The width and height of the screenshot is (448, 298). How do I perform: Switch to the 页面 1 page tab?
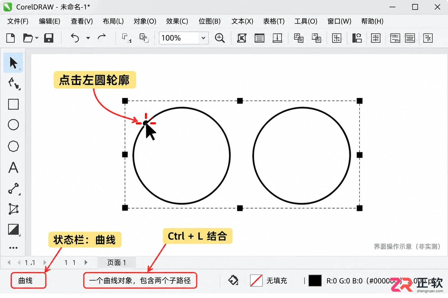click(x=117, y=262)
